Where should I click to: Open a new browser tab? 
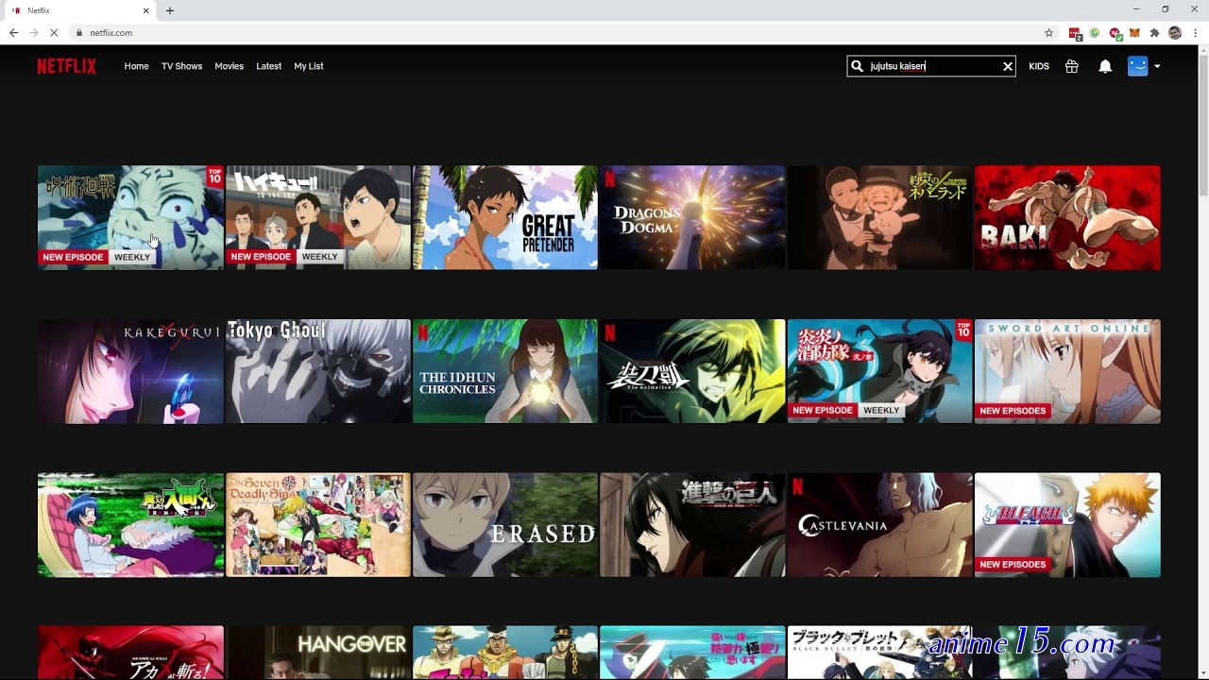pos(170,10)
